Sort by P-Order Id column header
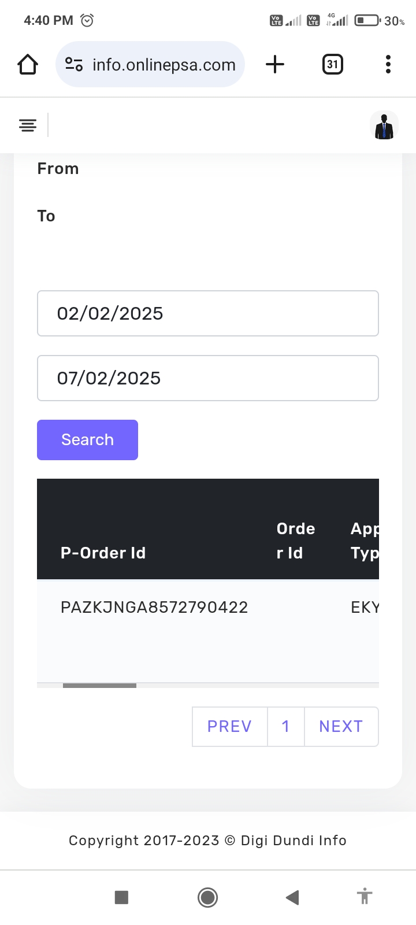 click(x=103, y=553)
